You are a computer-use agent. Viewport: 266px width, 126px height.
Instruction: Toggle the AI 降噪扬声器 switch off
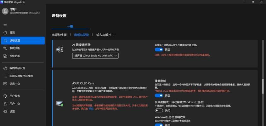click(x=159, y=49)
